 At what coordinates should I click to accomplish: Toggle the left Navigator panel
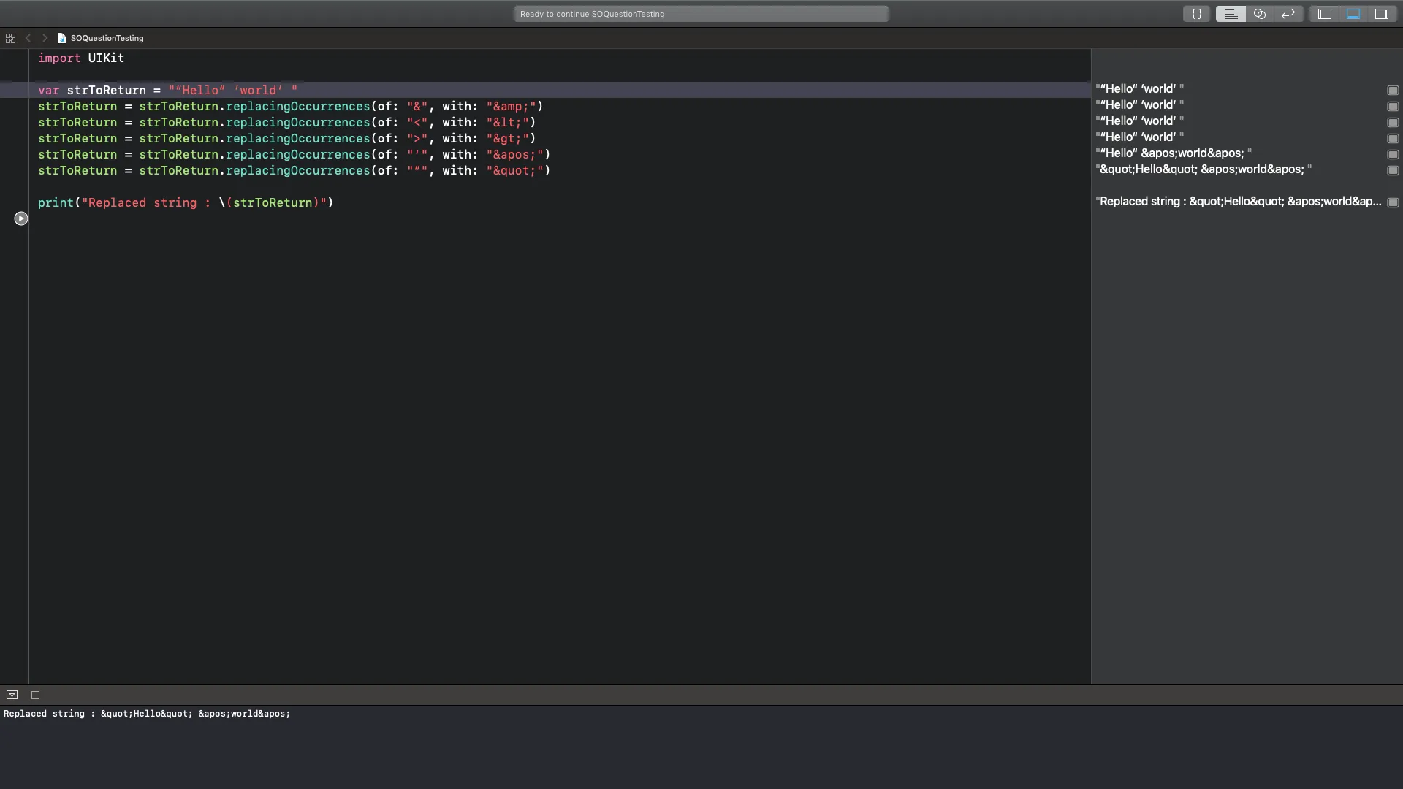[x=1325, y=14]
